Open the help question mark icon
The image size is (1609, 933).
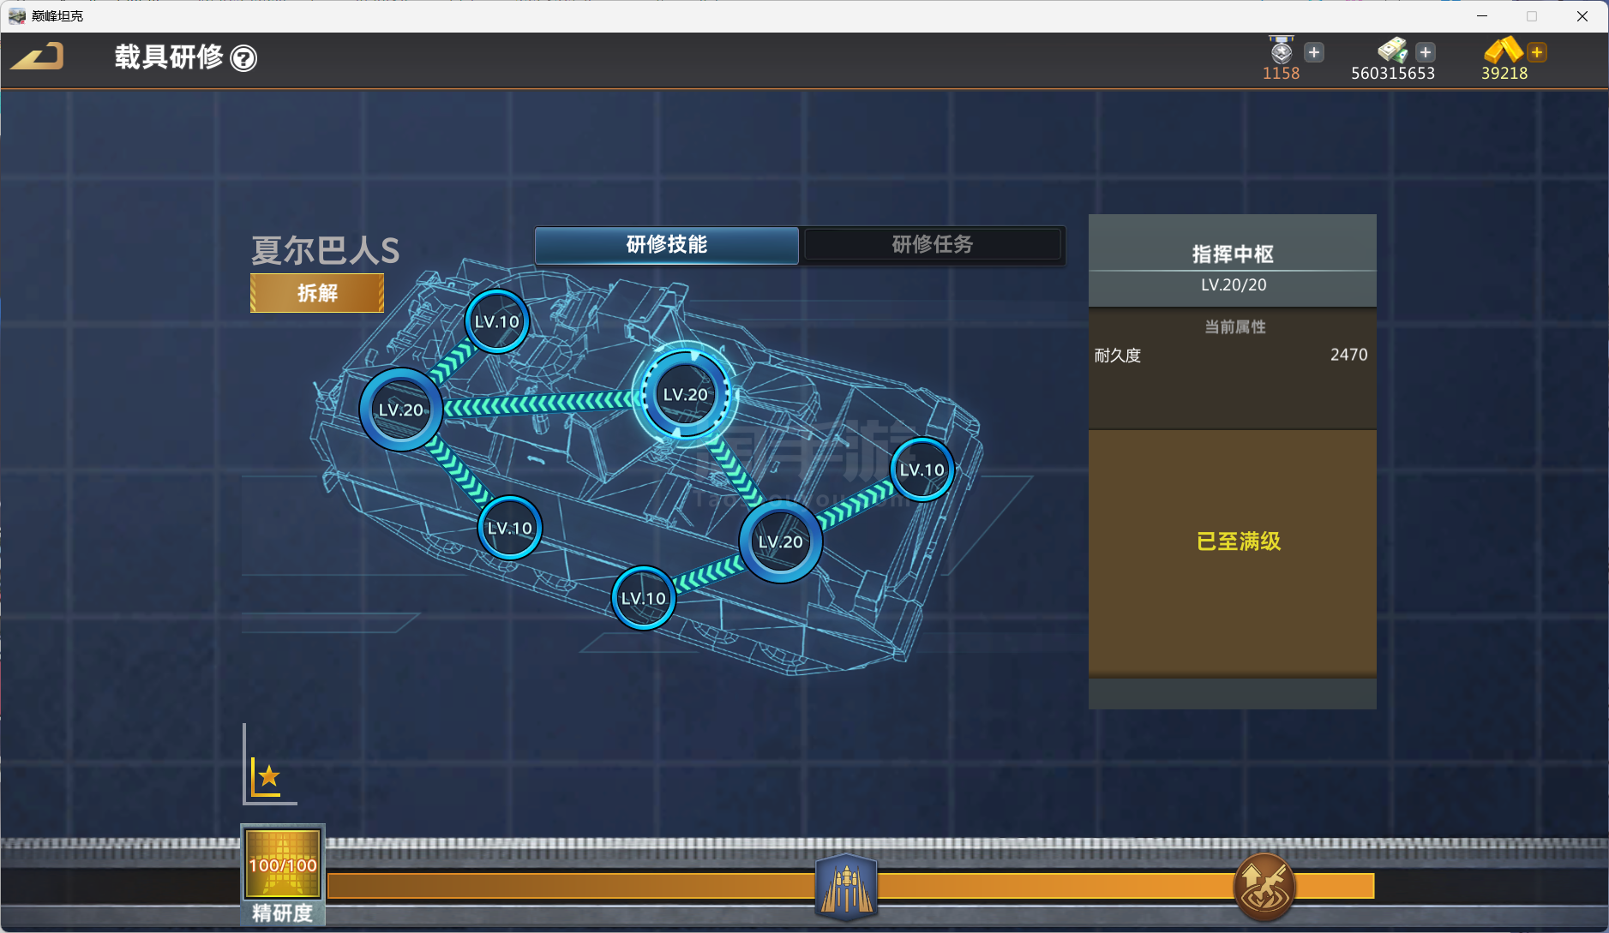[x=244, y=58]
